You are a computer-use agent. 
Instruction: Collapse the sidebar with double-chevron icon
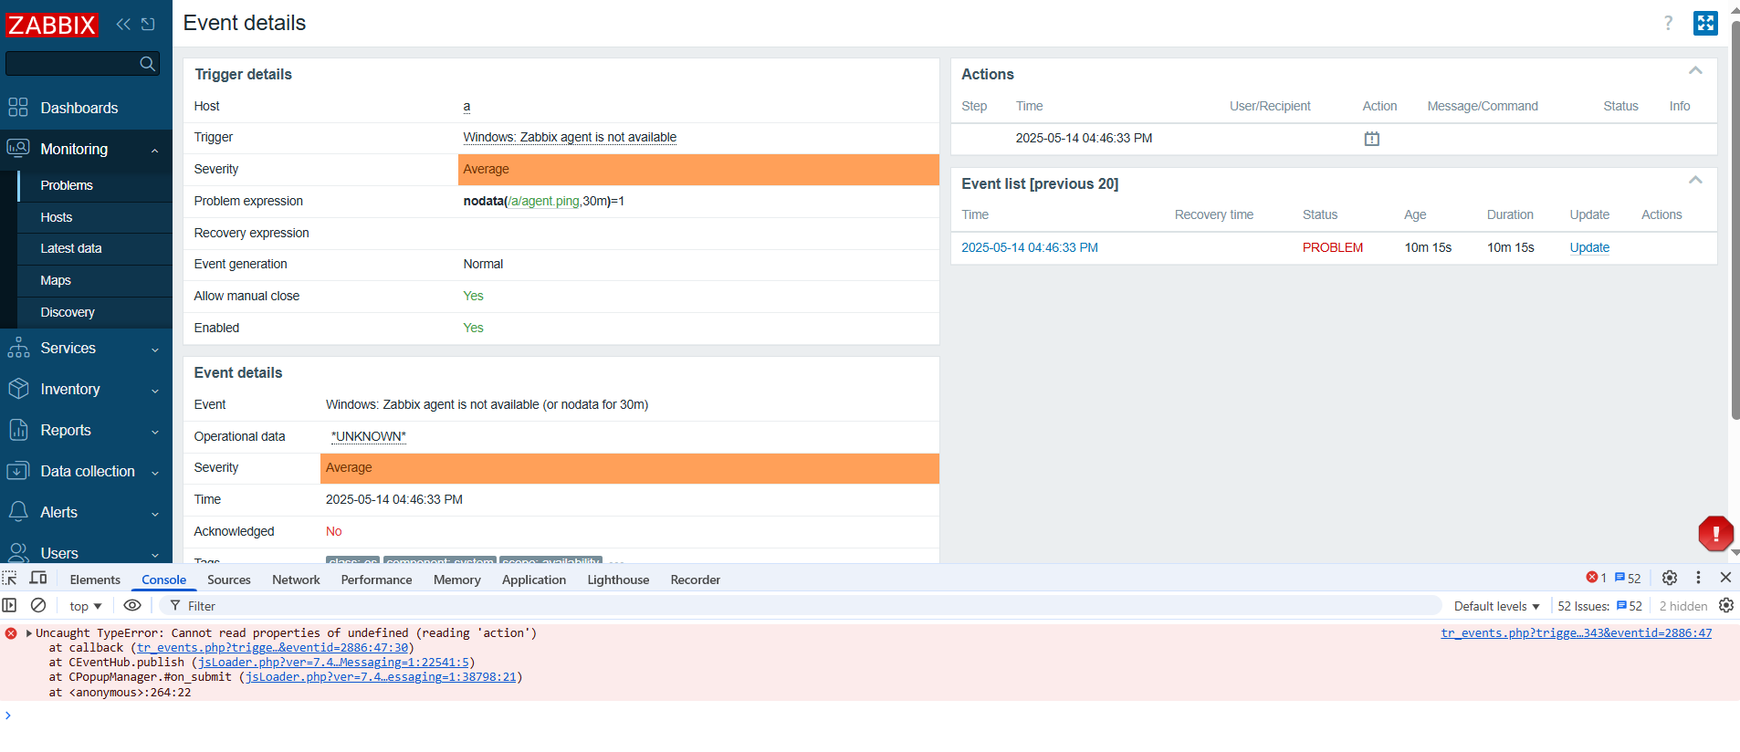pyautogui.click(x=123, y=25)
